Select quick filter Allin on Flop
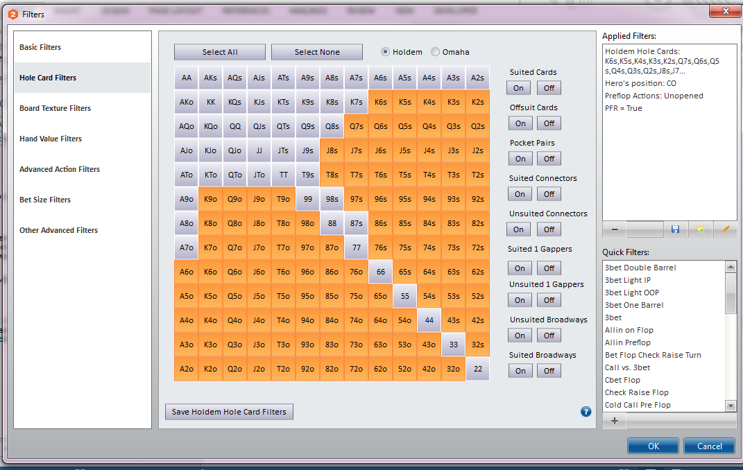Screen dimensions: 743x470 coord(629,330)
